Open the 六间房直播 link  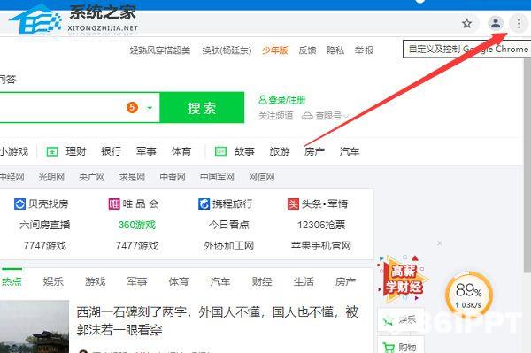click(45, 225)
